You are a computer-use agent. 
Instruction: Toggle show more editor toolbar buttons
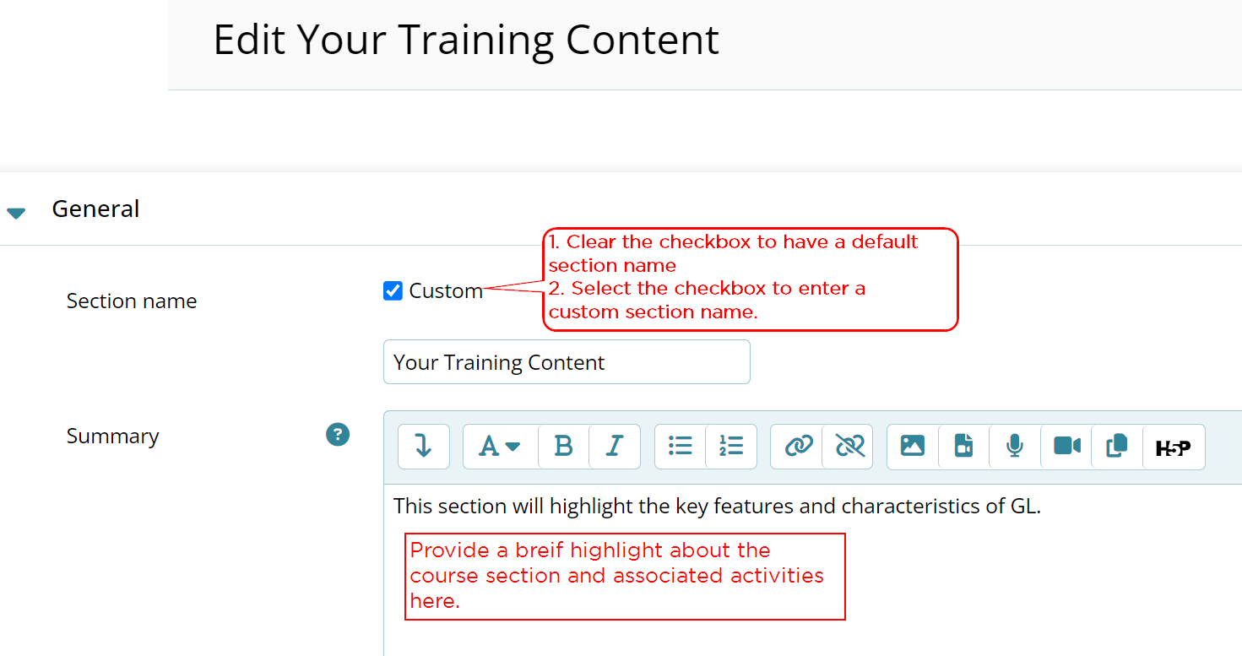424,446
